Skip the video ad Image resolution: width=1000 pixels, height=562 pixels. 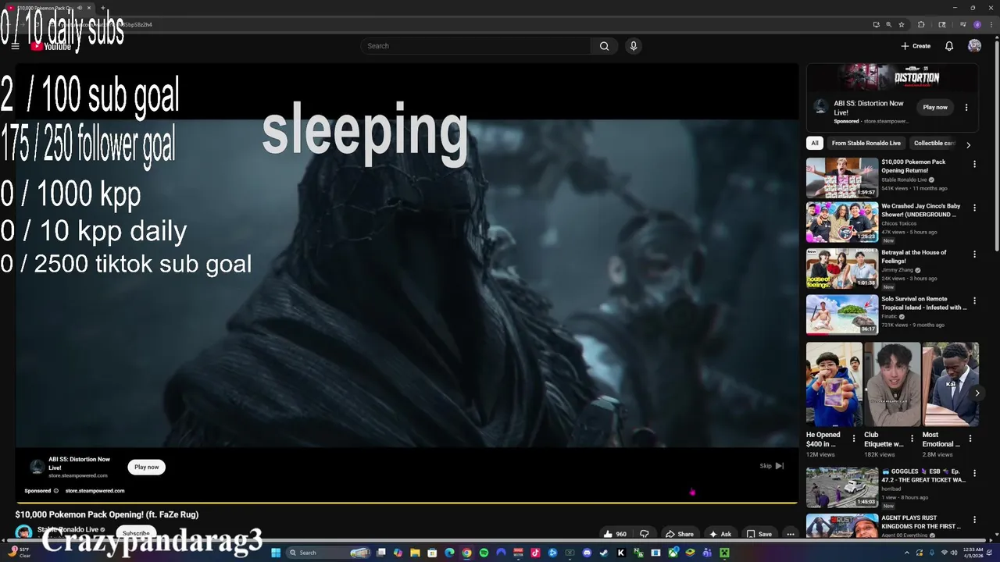pos(772,466)
